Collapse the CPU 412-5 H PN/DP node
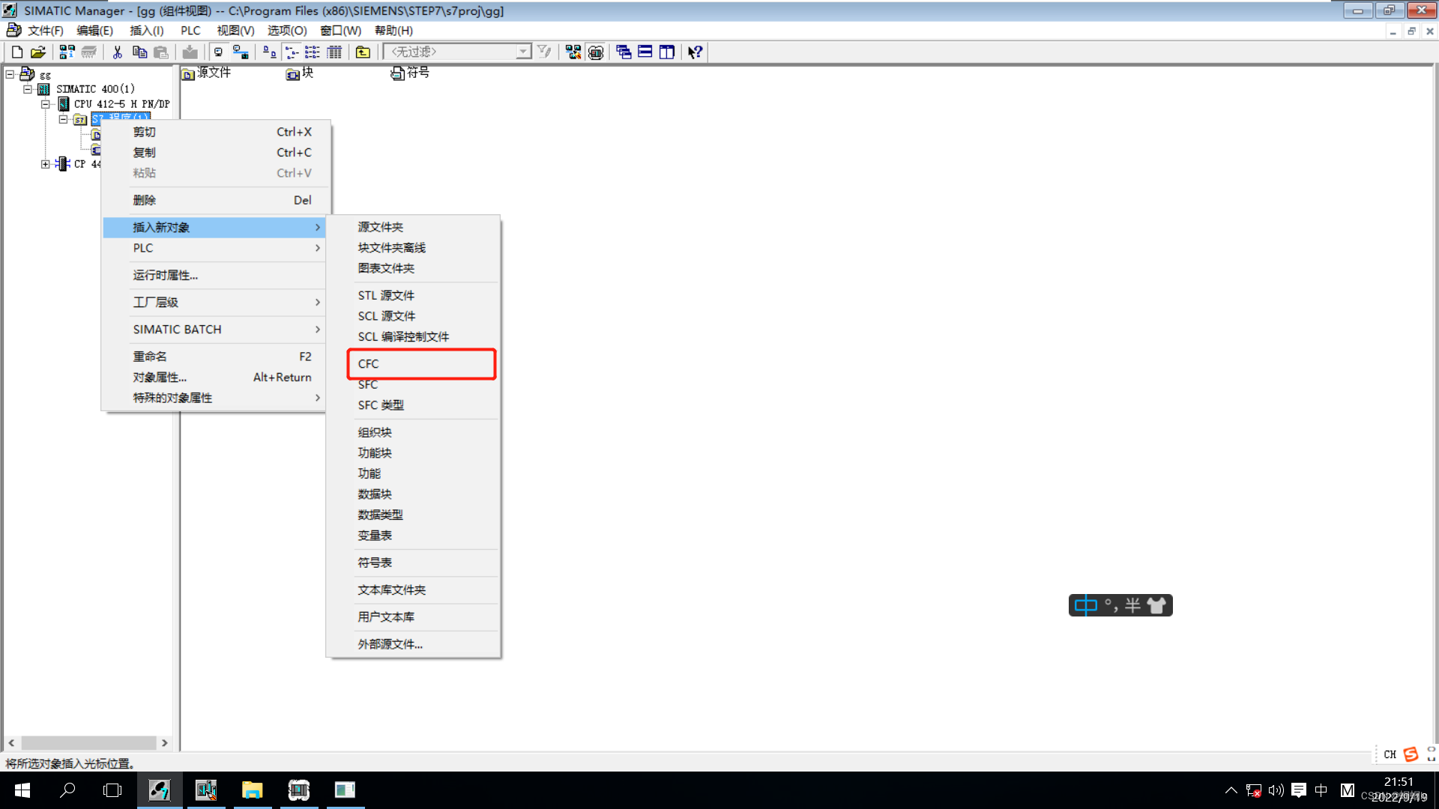The height and width of the screenshot is (809, 1439). coord(46,104)
